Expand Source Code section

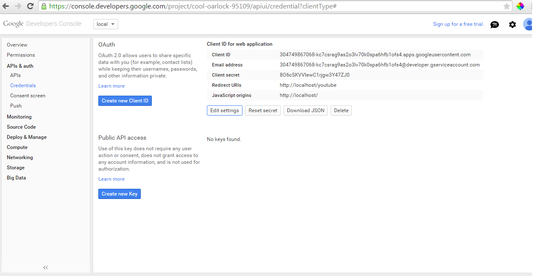(21, 127)
